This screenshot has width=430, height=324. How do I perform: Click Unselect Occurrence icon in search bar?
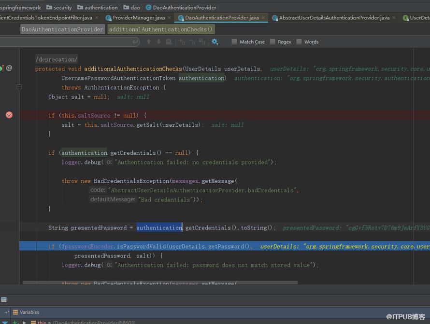tap(192, 41)
